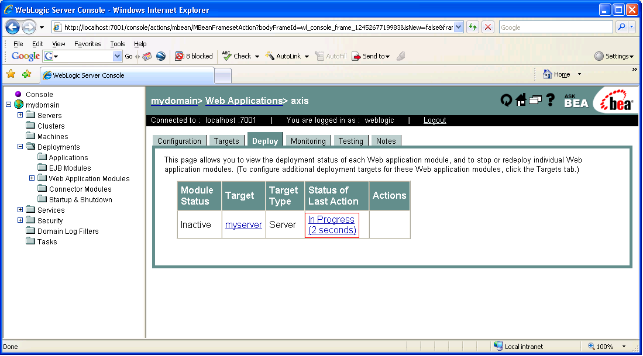
Task: Switch to the Targets tab
Action: 226,141
